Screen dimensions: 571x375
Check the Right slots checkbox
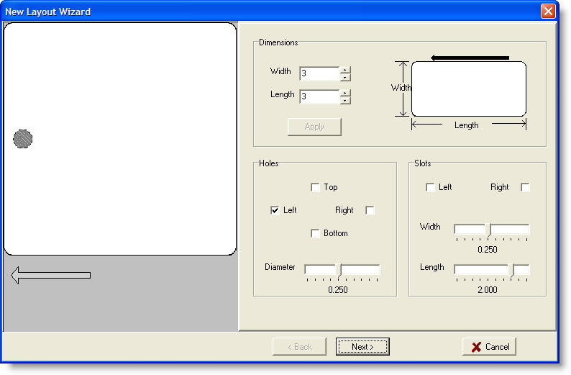(x=525, y=187)
